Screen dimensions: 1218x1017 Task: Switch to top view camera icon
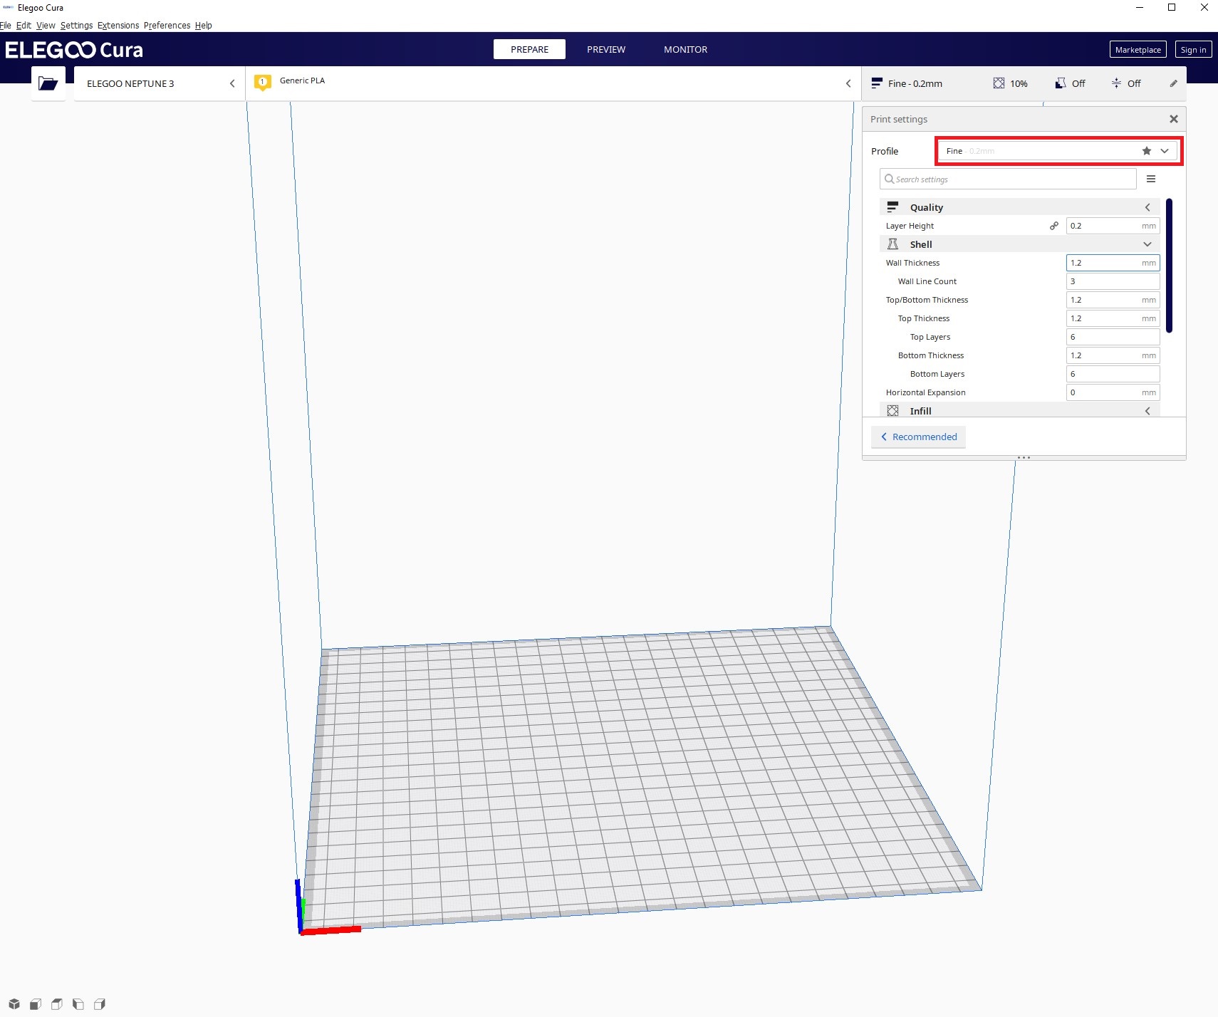click(x=57, y=1004)
